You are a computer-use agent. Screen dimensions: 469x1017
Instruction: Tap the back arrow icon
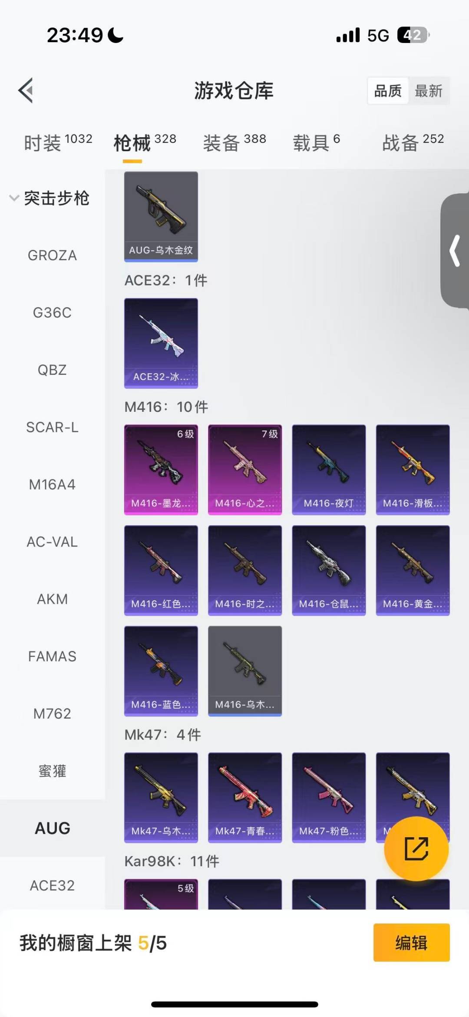tap(26, 90)
